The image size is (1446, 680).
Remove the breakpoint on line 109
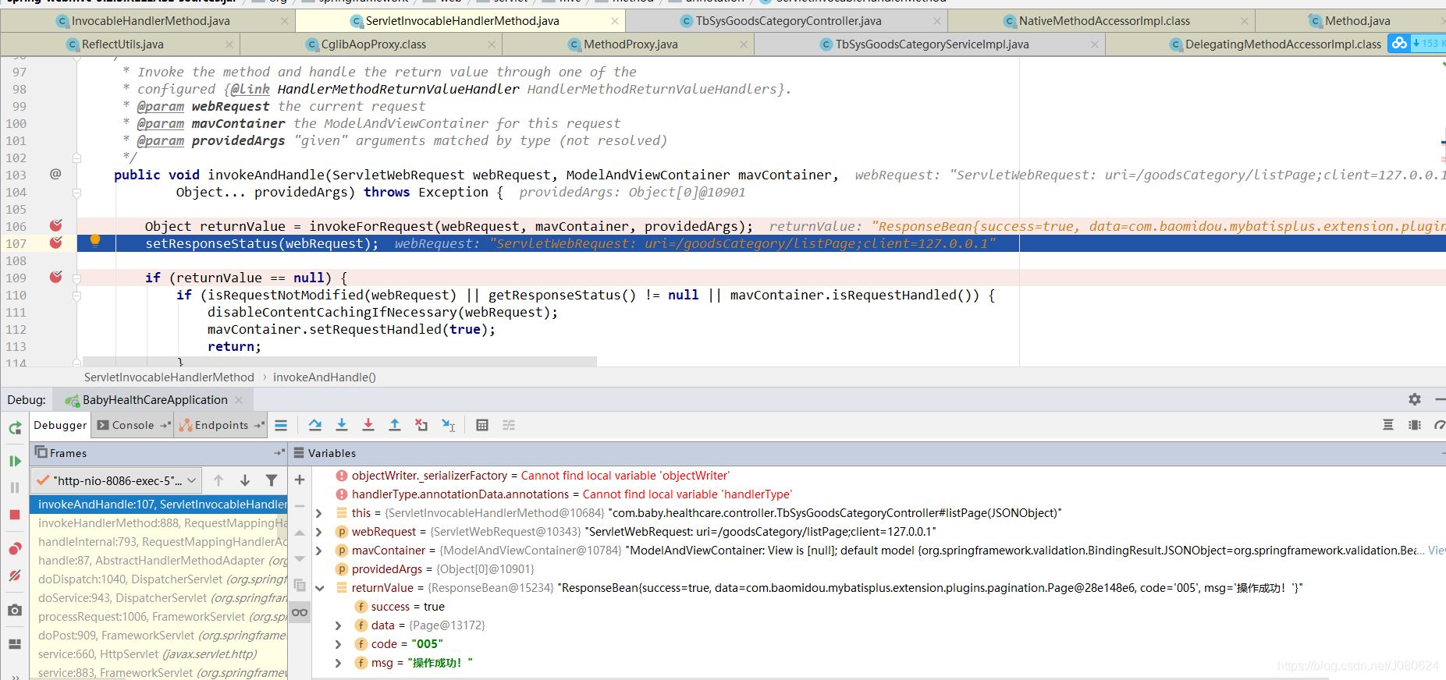click(x=56, y=278)
